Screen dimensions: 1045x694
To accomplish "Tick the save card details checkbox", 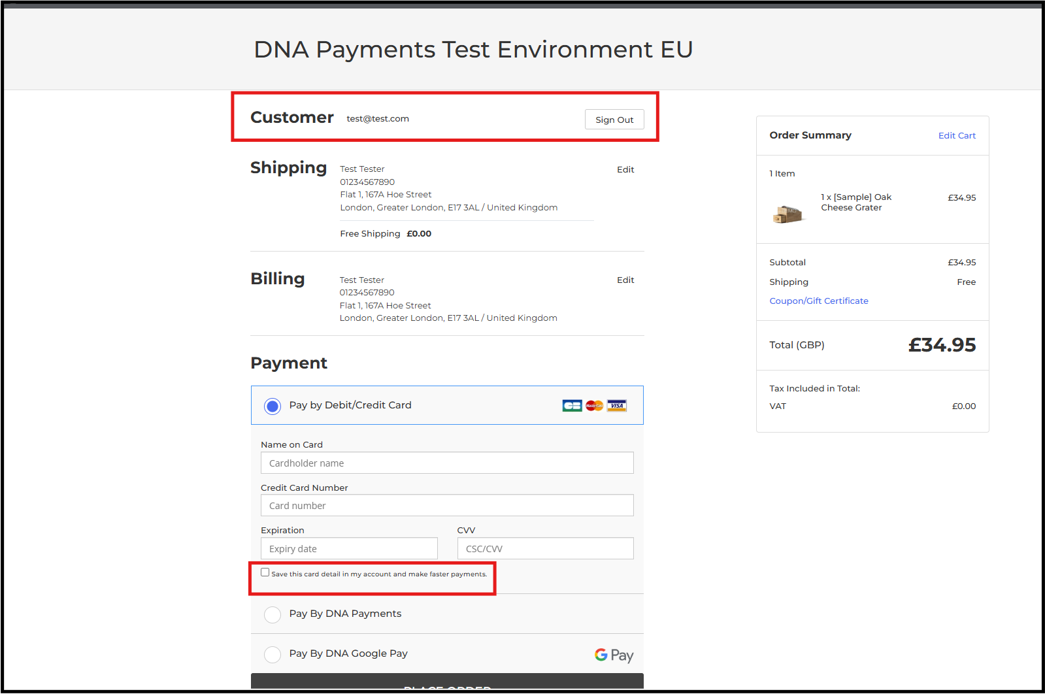I will pos(265,572).
